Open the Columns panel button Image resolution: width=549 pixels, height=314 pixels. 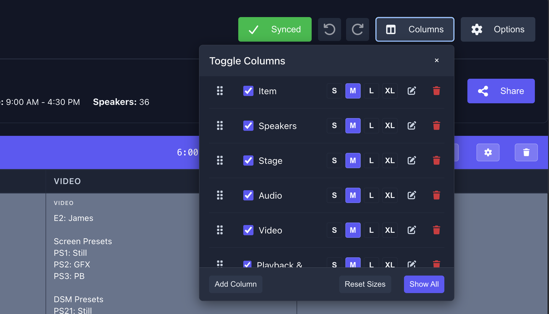(415, 29)
